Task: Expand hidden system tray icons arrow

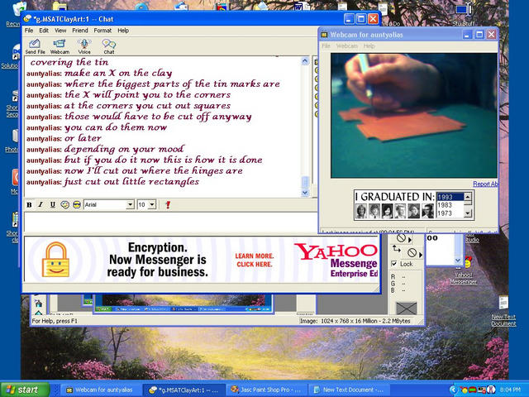Action: tap(453, 390)
